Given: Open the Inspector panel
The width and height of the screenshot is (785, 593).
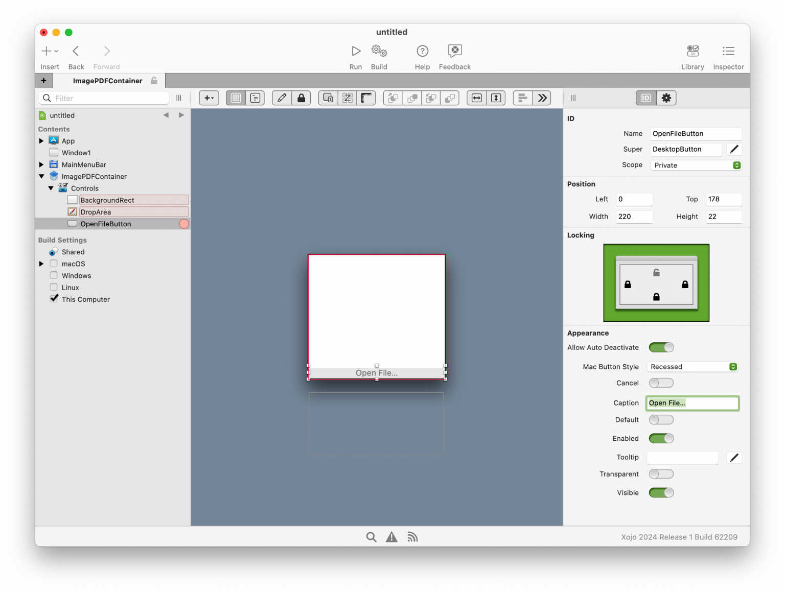Looking at the screenshot, I should tap(728, 56).
